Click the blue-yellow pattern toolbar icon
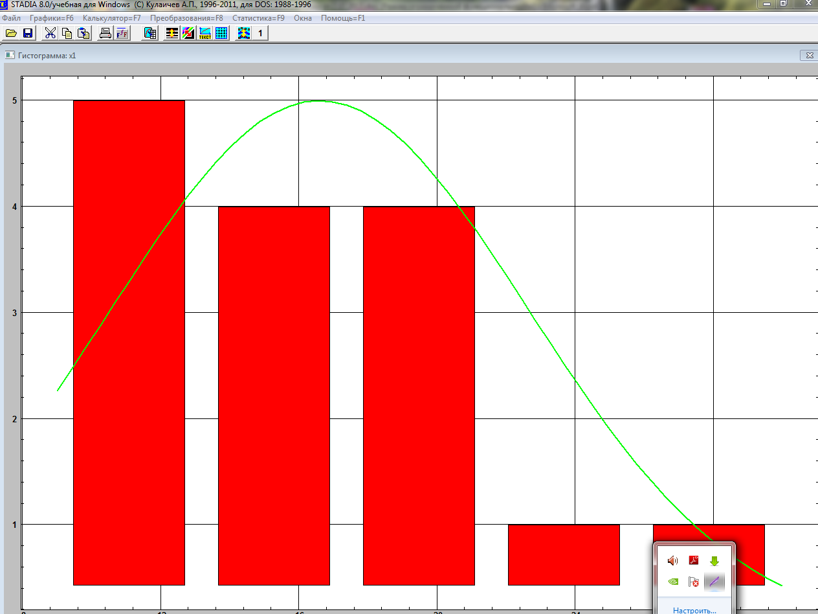Screen dimensions: 818x614 click(244, 33)
